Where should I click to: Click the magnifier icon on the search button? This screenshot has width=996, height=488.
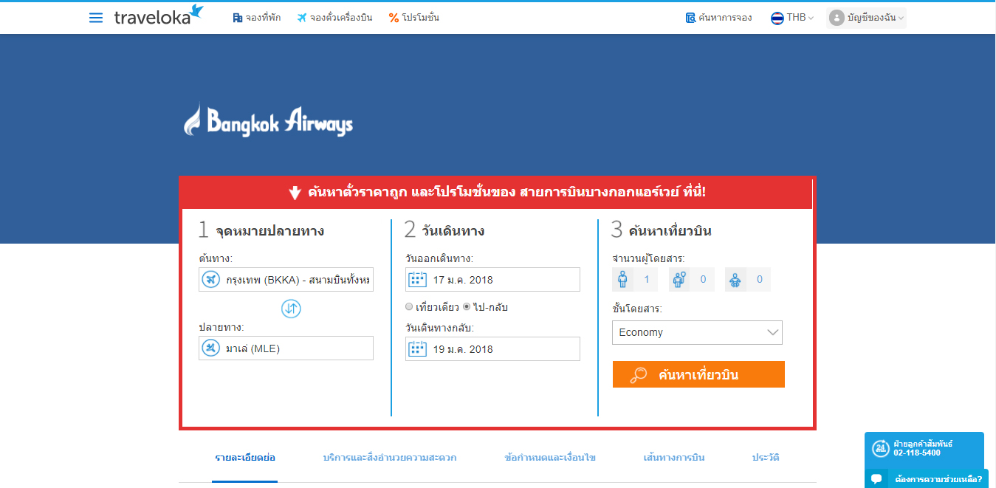(x=639, y=375)
